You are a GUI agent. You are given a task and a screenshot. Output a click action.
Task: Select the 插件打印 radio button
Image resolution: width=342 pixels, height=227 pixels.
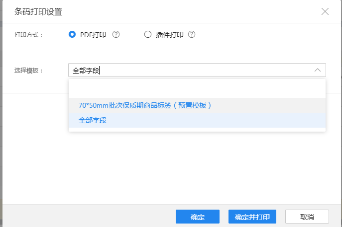[x=147, y=35]
